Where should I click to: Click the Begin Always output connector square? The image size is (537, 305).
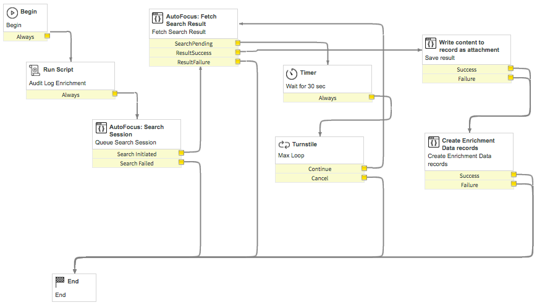click(47, 36)
